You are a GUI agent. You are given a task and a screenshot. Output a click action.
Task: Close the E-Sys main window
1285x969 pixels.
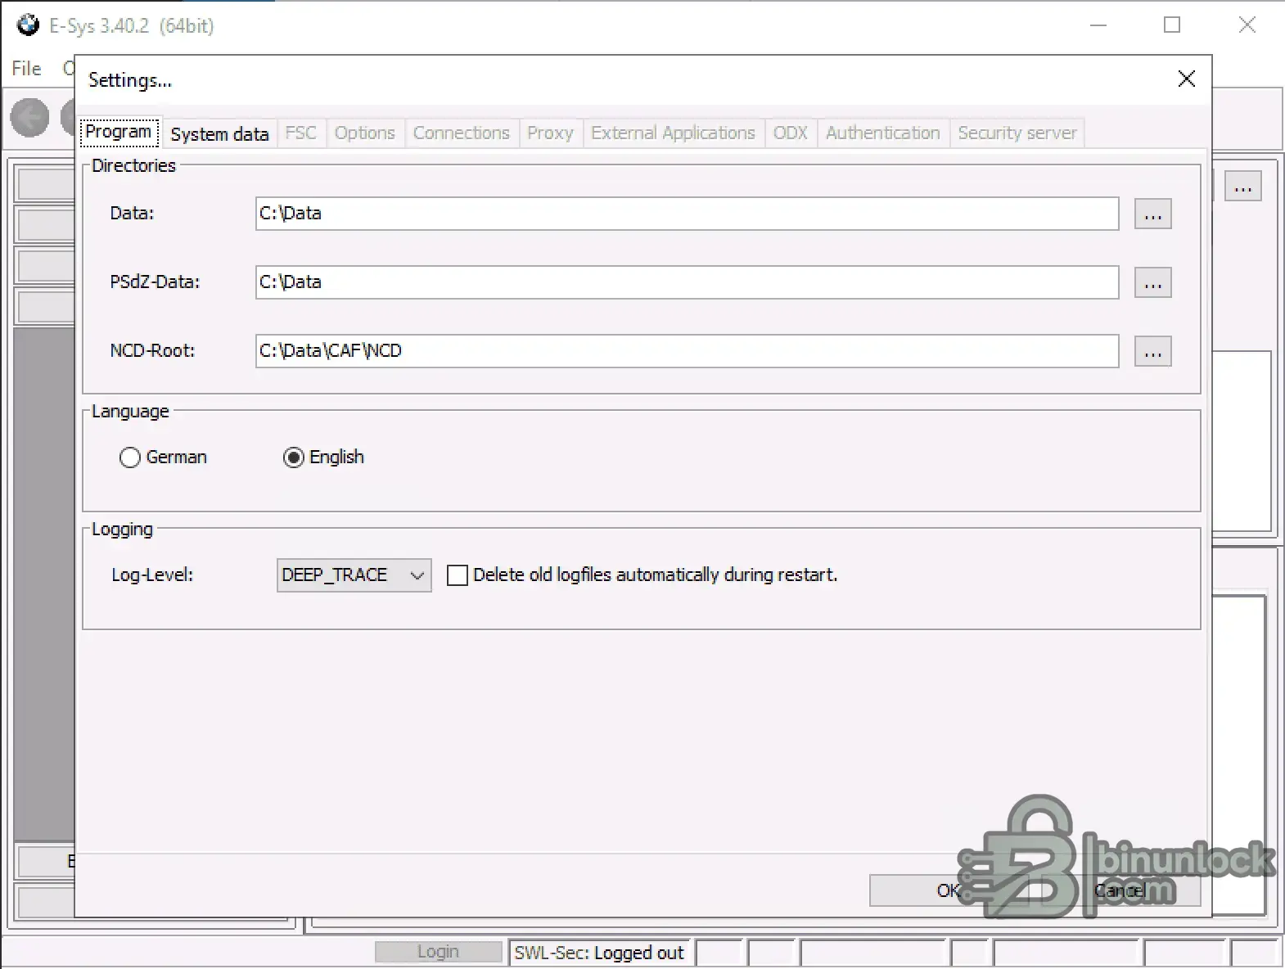1247,25
